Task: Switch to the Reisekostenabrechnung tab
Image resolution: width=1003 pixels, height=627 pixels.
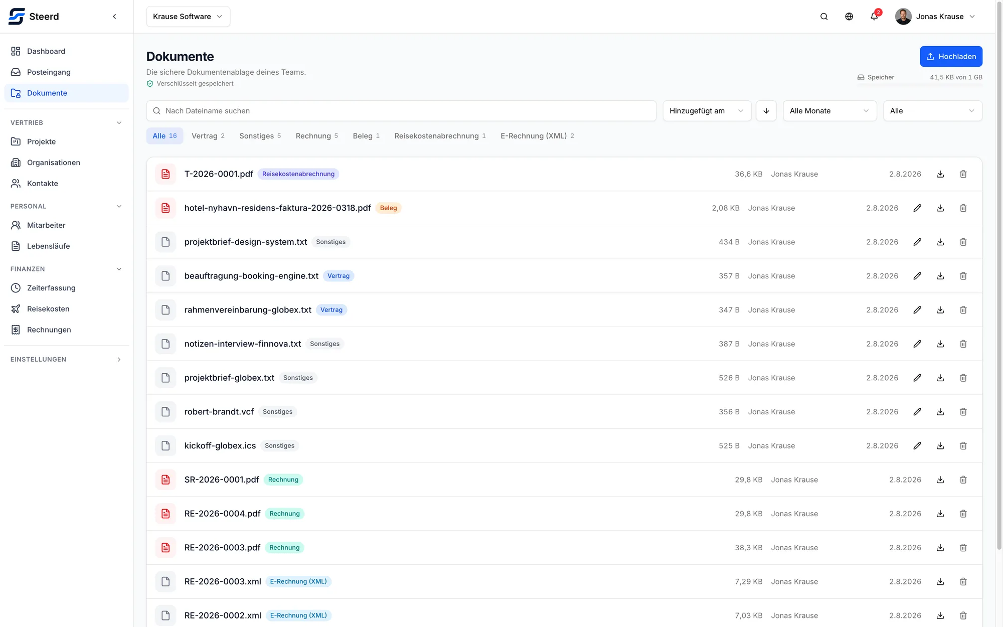Action: [440, 136]
